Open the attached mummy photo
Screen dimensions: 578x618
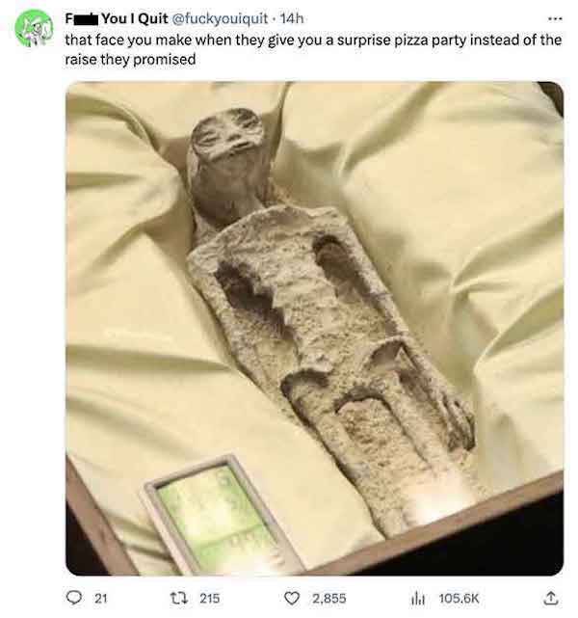314,329
